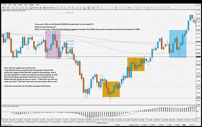The height and width of the screenshot is (127, 202).
Task: Switch to M30 timeframe
Action: (152, 8)
